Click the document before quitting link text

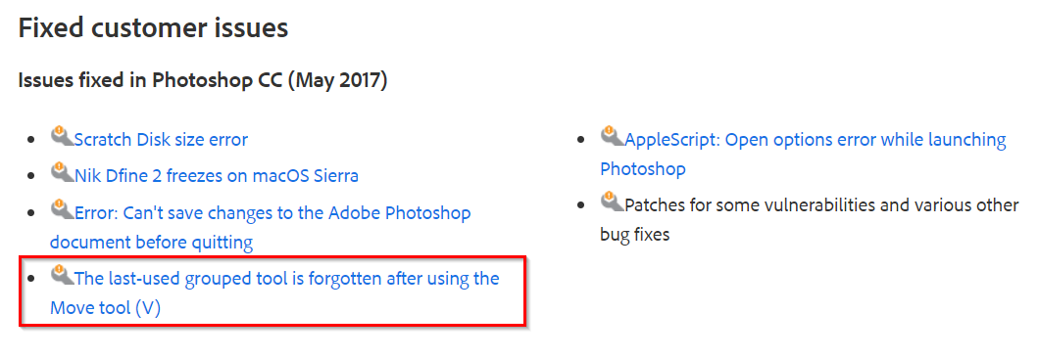point(152,243)
